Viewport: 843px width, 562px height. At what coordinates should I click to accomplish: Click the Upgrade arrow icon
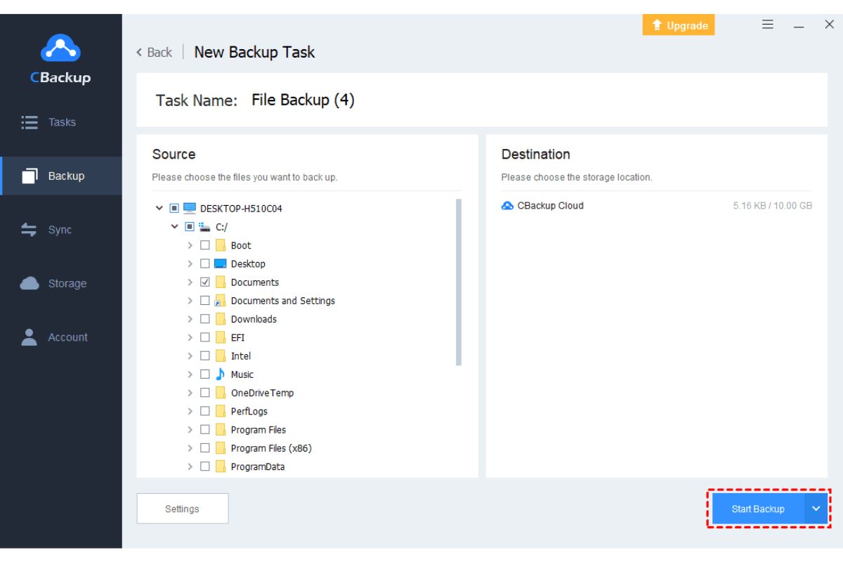658,25
